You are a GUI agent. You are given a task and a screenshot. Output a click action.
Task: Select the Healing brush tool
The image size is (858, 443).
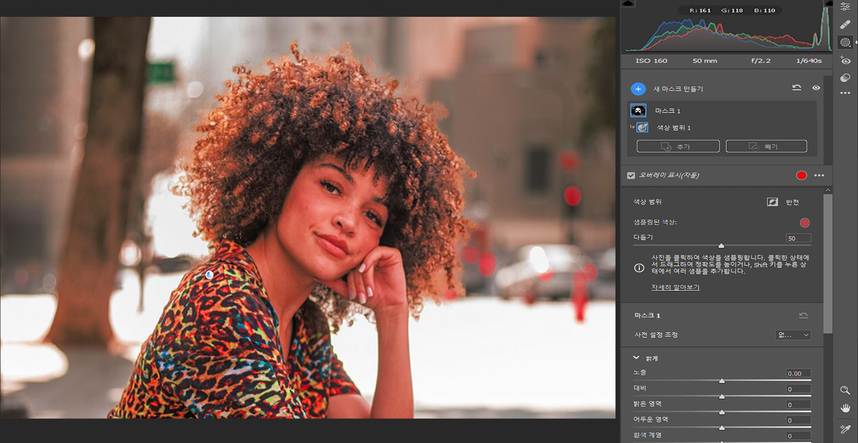[x=845, y=25]
